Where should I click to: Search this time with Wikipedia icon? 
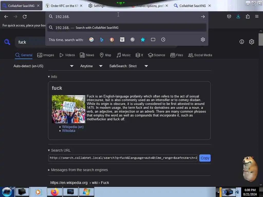[122, 40]
